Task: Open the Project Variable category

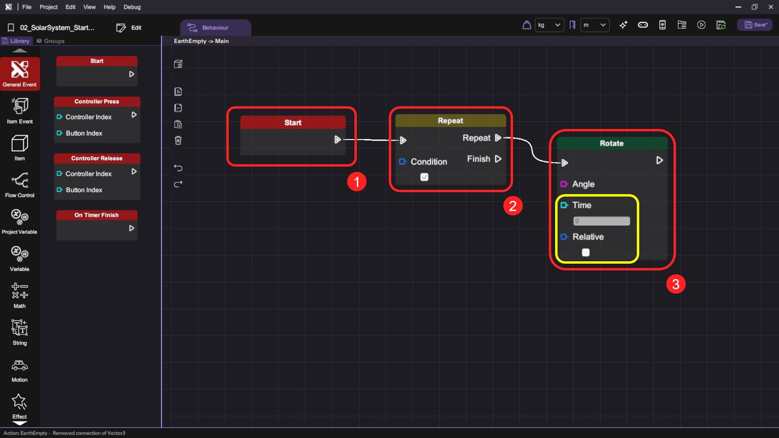Action: (20, 221)
